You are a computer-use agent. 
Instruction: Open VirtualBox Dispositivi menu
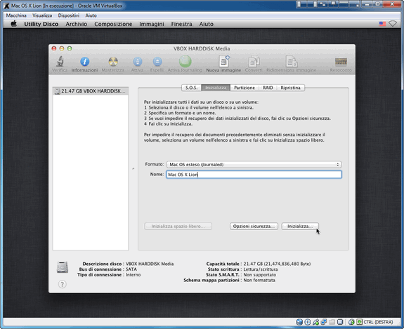[x=69, y=15]
